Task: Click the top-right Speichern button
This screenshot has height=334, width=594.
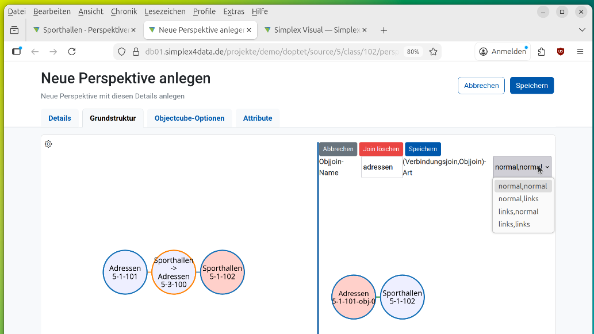Action: coord(531,86)
